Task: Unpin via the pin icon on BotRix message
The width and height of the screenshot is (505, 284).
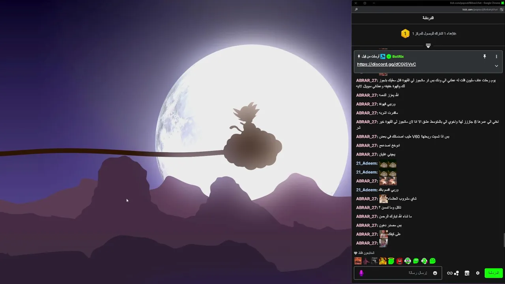Action: tap(484, 57)
